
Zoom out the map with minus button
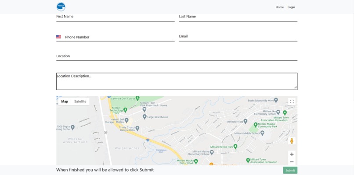(x=292, y=162)
